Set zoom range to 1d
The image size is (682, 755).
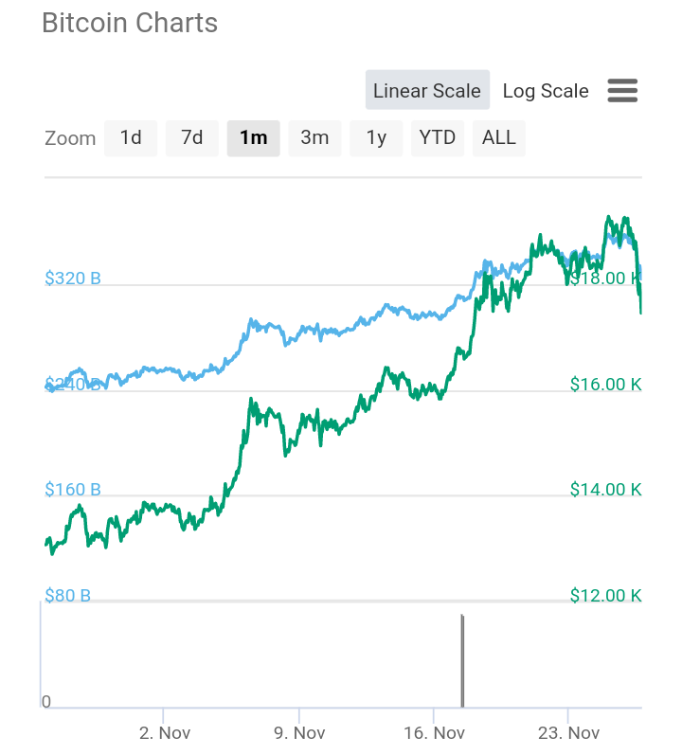click(131, 138)
